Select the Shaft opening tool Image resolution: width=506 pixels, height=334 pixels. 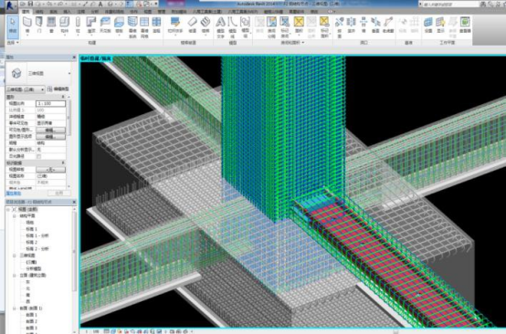pos(351,26)
